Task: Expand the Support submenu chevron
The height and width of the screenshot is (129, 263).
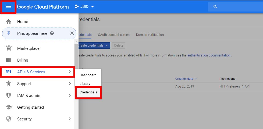Action: [x=70, y=84]
